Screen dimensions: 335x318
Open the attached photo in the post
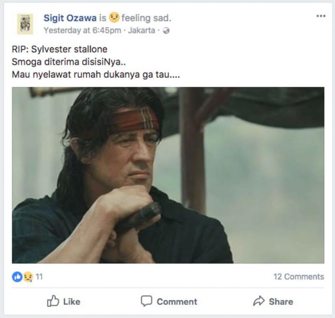[x=168, y=175]
